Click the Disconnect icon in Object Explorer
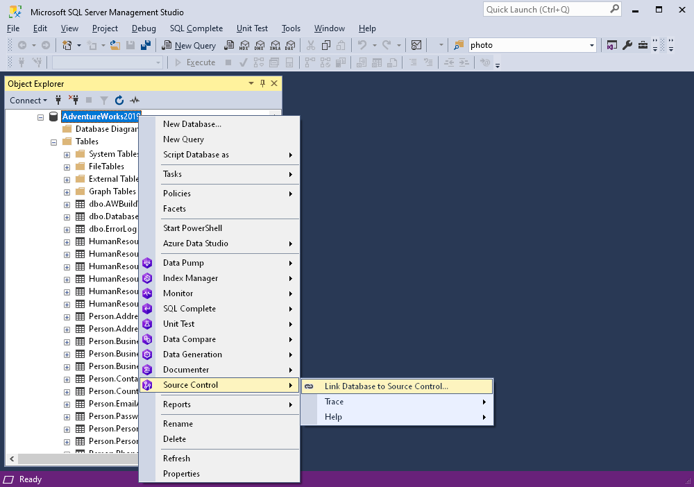Image resolution: width=694 pixels, height=487 pixels. [x=73, y=100]
